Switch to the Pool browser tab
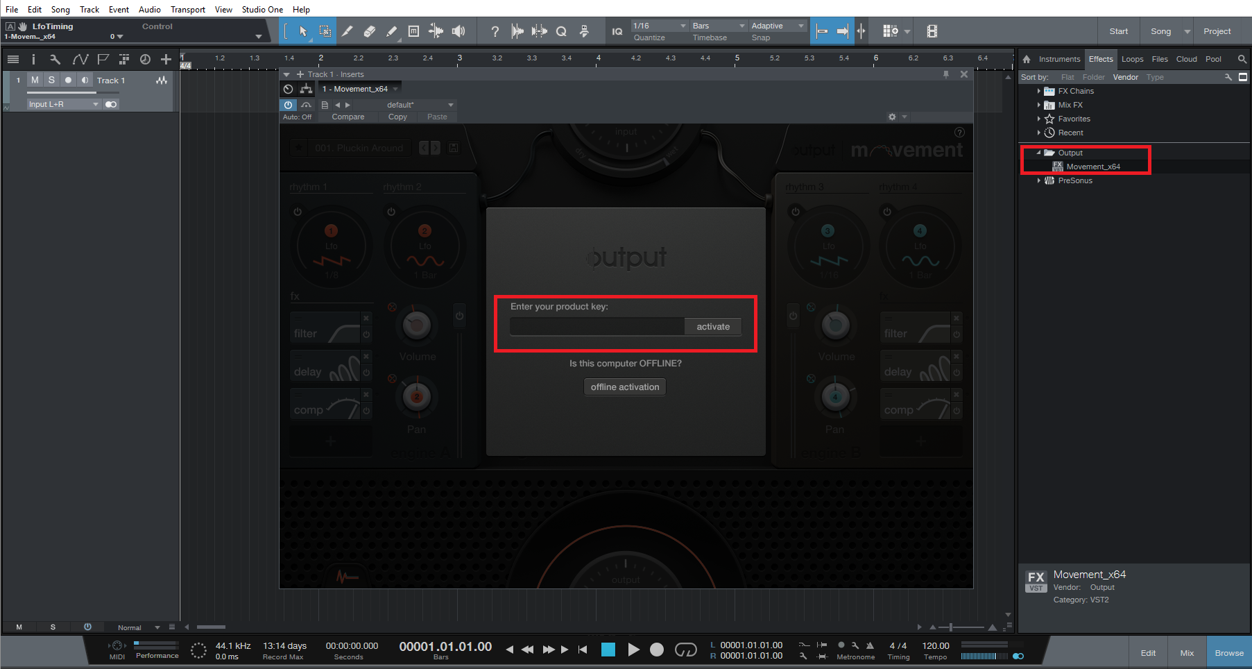 tap(1213, 59)
